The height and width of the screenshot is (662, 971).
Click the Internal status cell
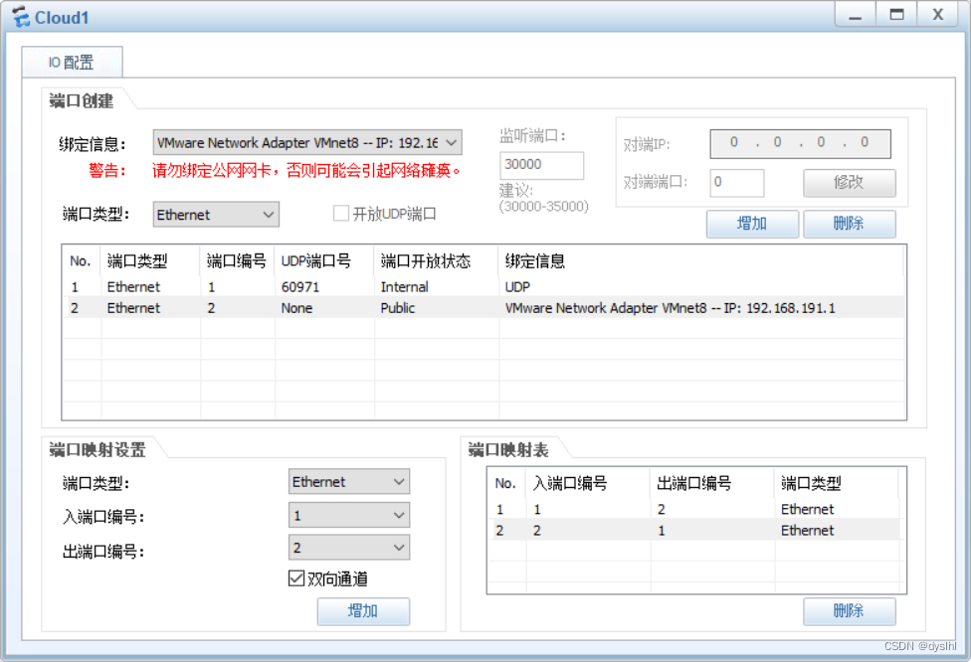[404, 287]
